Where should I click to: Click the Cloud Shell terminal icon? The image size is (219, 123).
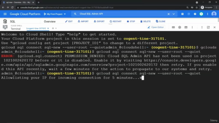tap(5, 27)
